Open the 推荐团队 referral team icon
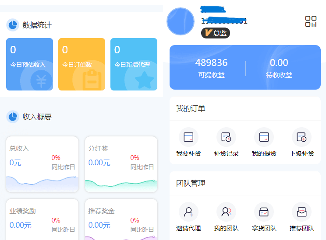 [301, 212]
